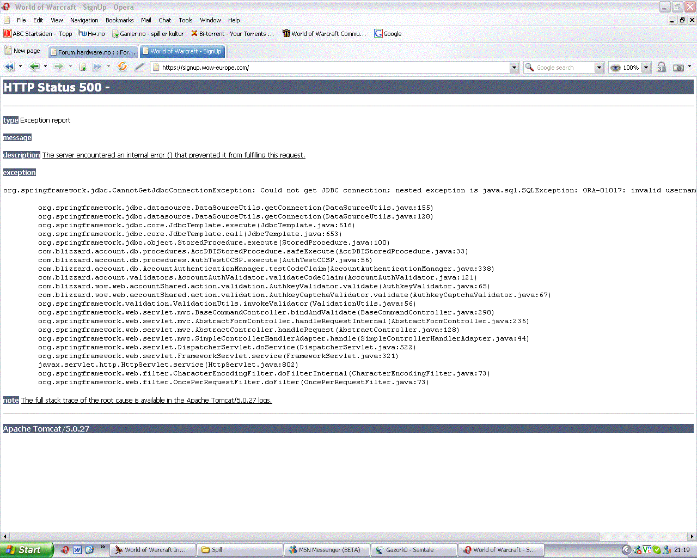Click in the address URL field
697x558 pixels.
(335, 68)
